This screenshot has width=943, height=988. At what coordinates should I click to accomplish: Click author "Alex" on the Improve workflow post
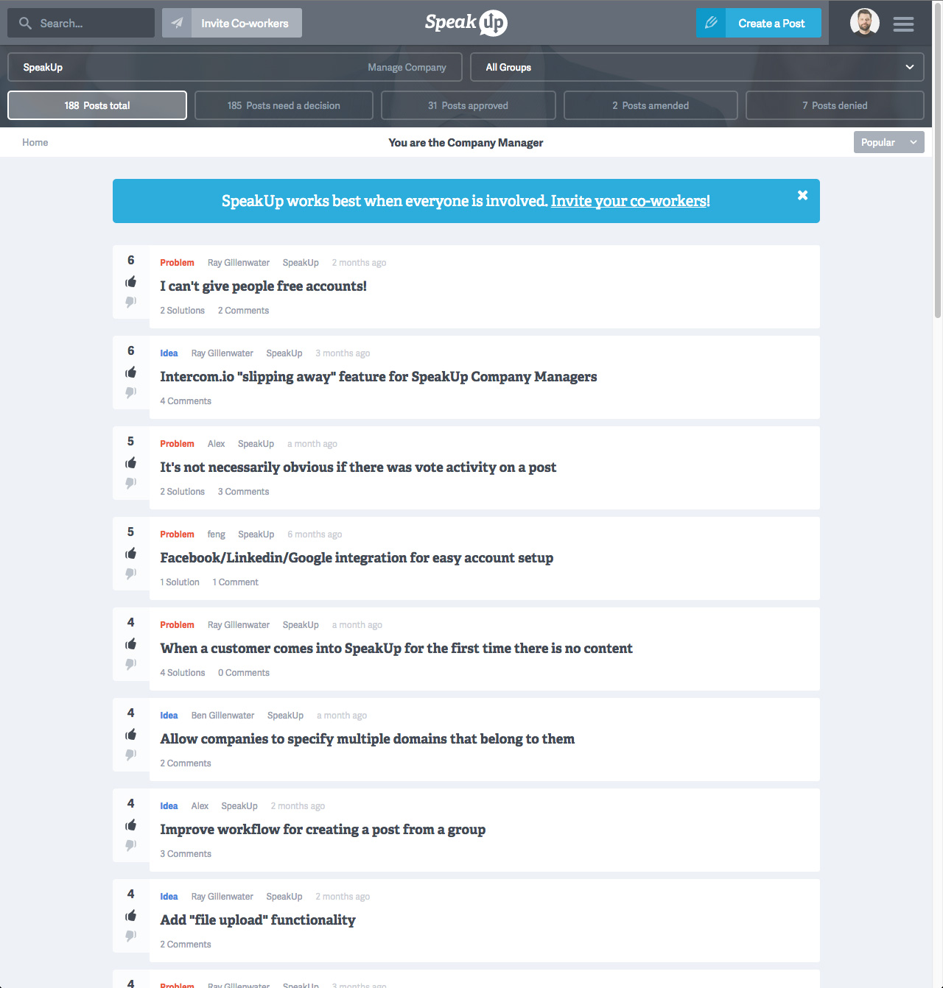click(x=200, y=805)
